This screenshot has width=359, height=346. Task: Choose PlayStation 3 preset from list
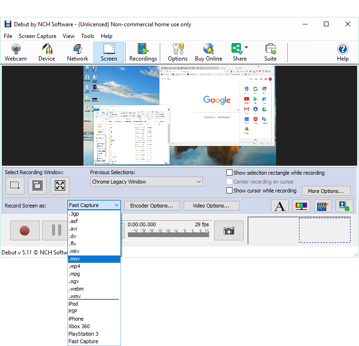point(94,334)
